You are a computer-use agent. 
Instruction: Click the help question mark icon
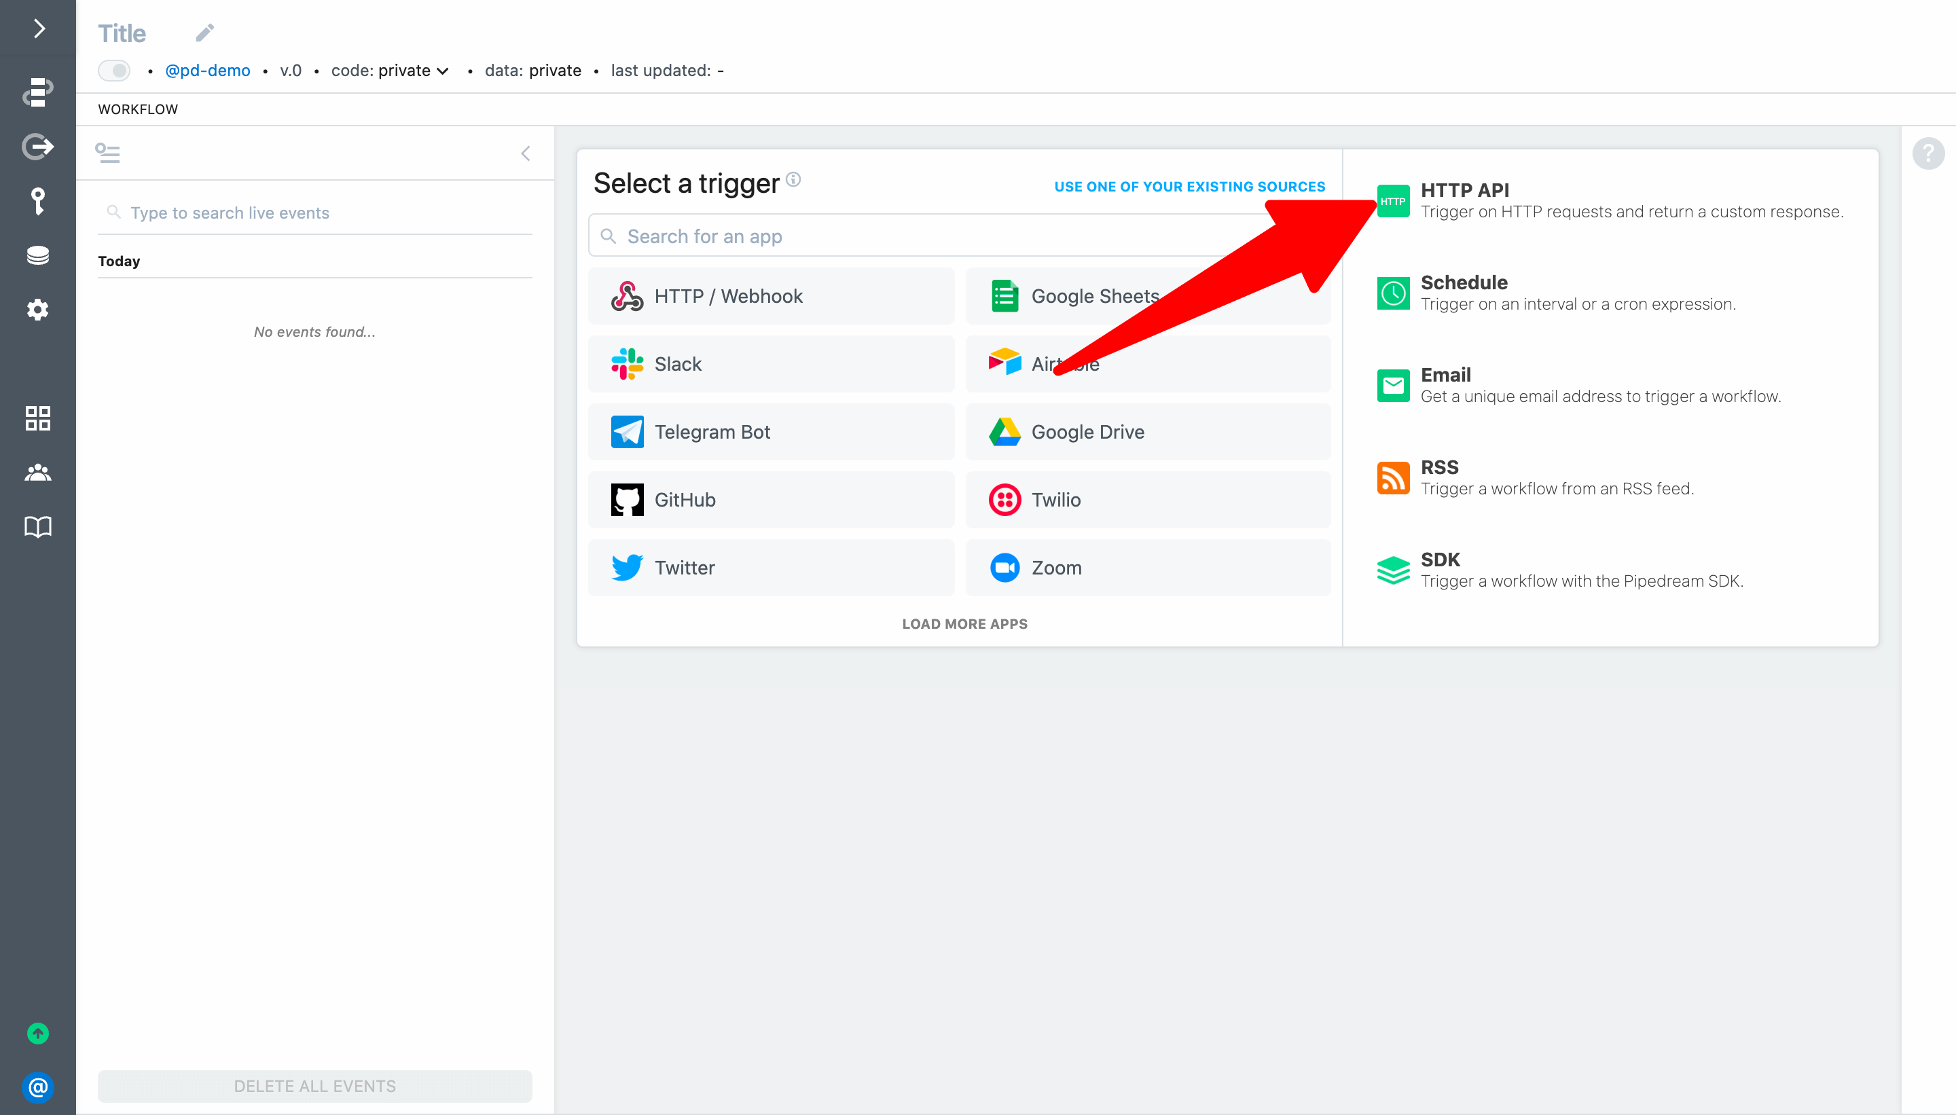tap(1927, 153)
